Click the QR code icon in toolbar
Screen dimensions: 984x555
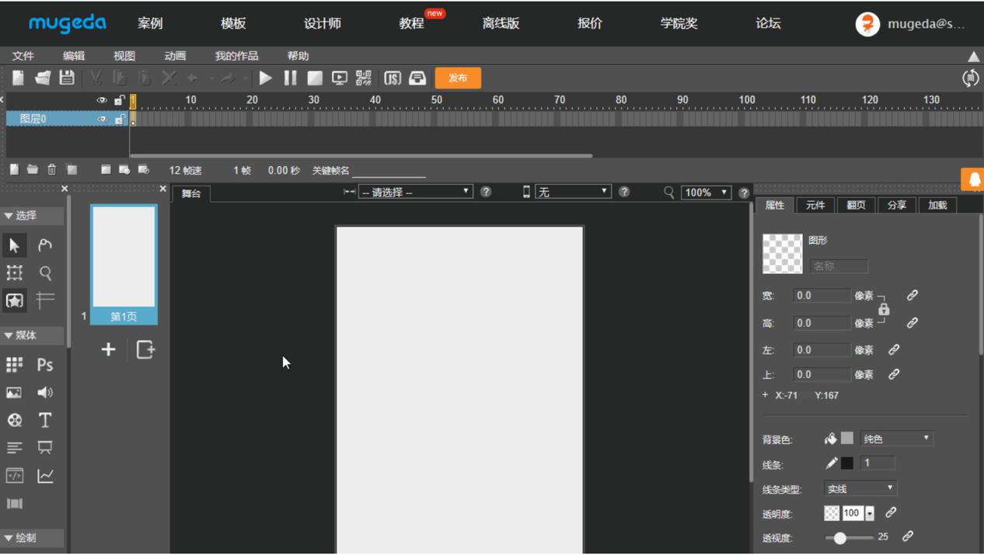pyautogui.click(x=364, y=78)
